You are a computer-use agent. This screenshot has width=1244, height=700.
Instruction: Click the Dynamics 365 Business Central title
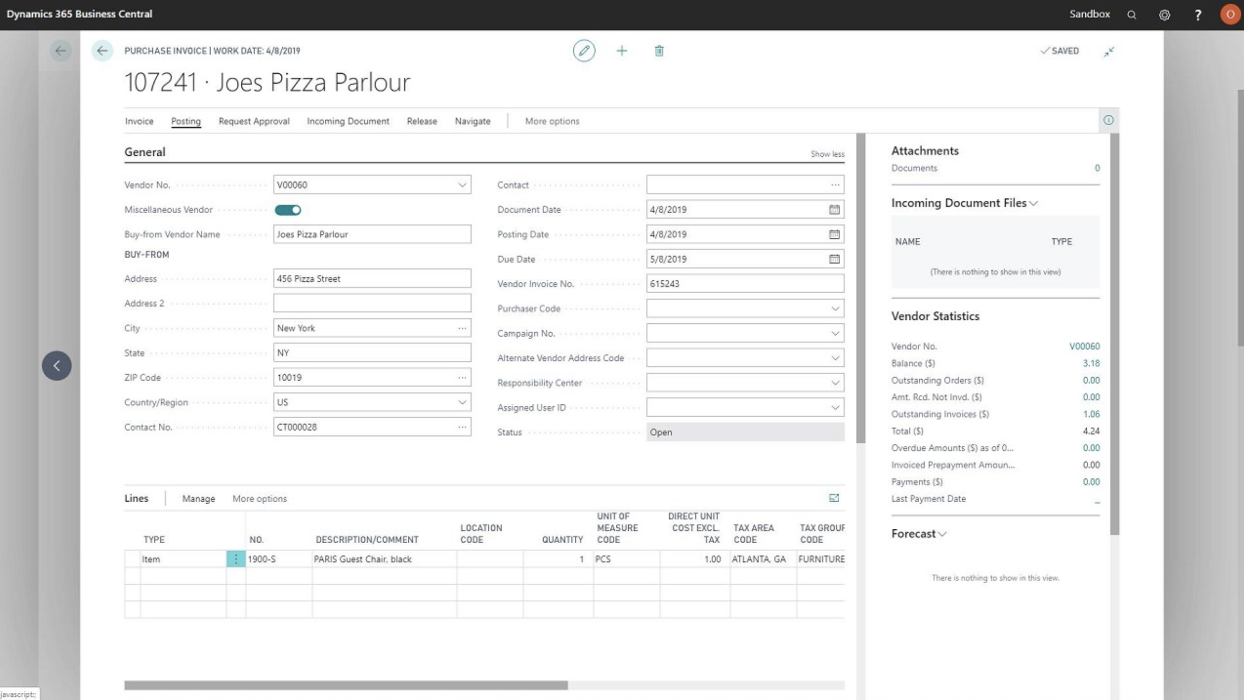[x=79, y=14]
